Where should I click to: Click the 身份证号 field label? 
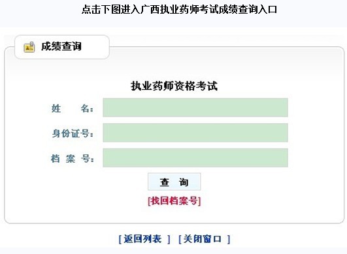point(73,134)
